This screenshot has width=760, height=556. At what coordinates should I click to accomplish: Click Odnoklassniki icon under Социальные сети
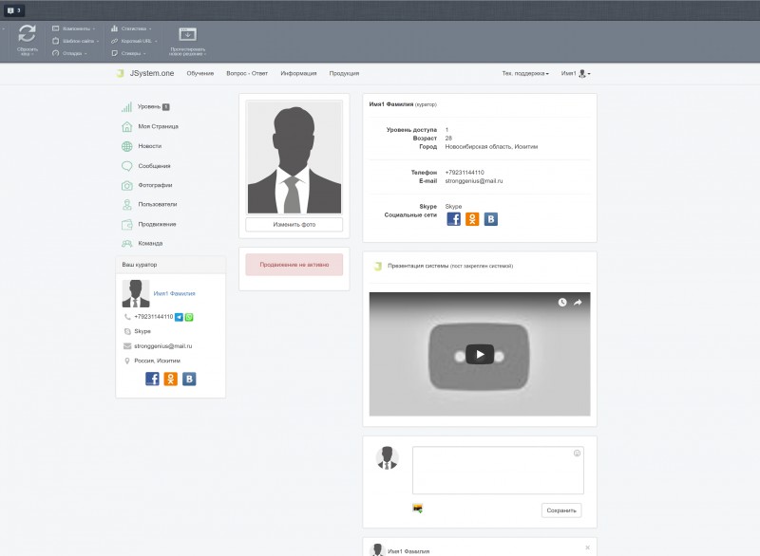[x=472, y=219]
